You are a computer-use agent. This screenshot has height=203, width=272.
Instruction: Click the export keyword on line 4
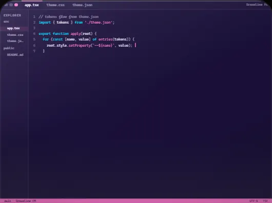(x=45, y=34)
